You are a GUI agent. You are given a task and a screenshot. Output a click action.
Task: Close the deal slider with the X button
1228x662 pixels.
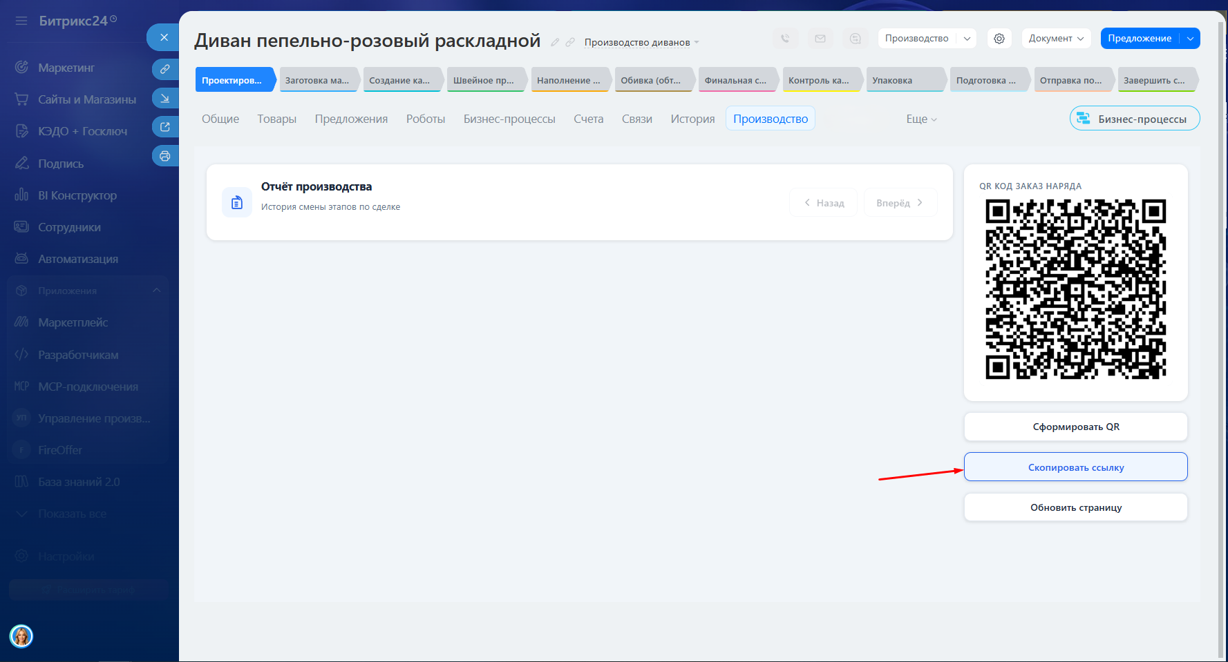click(x=164, y=37)
